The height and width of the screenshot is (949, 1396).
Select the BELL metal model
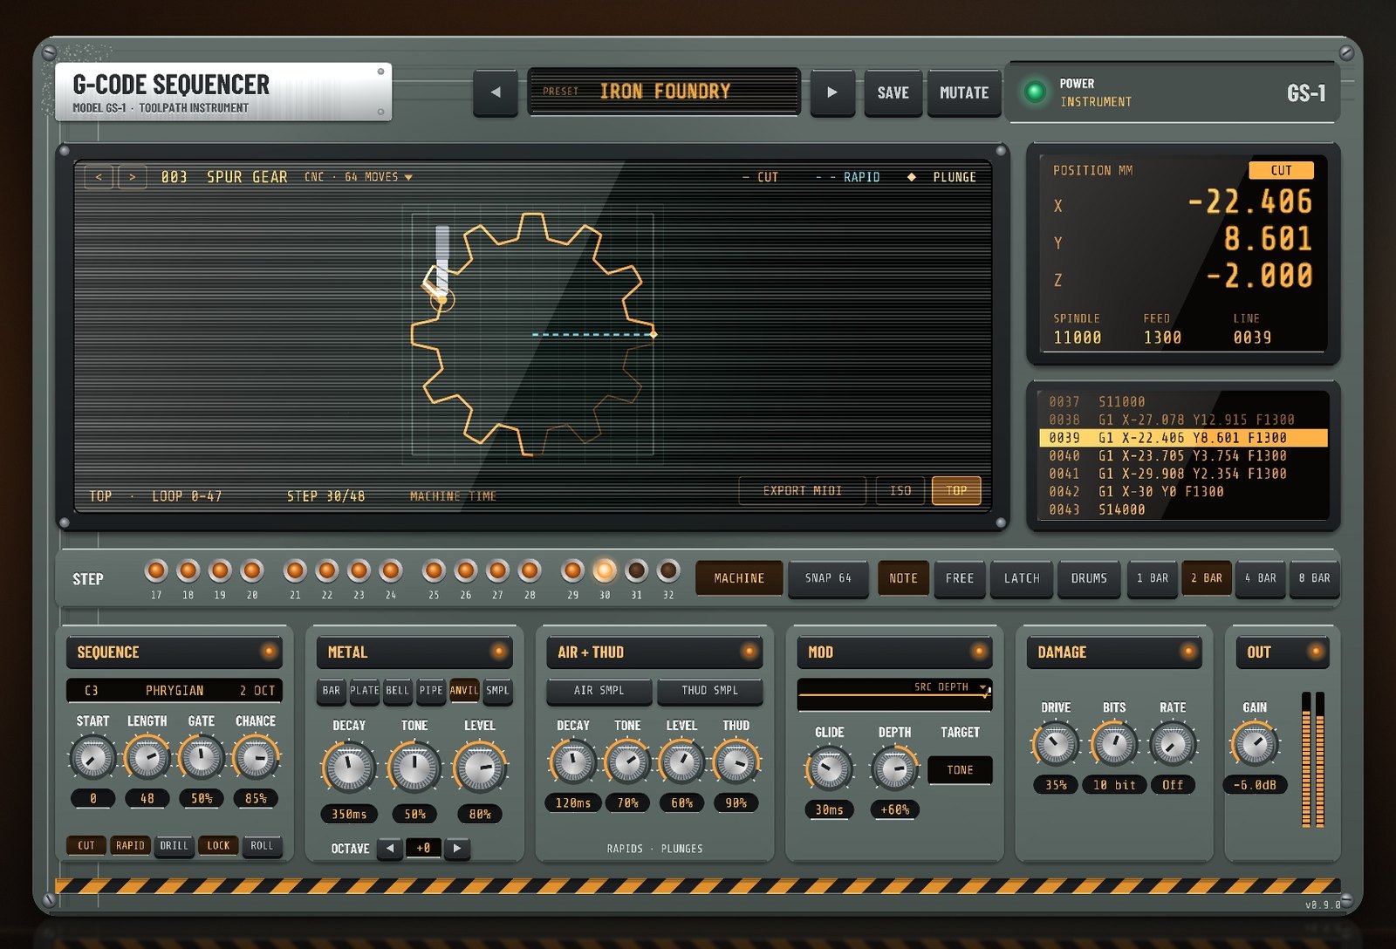[x=397, y=690]
